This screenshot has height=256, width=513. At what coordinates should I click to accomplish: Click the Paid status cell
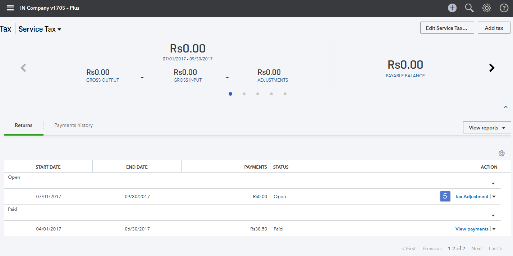click(278, 229)
